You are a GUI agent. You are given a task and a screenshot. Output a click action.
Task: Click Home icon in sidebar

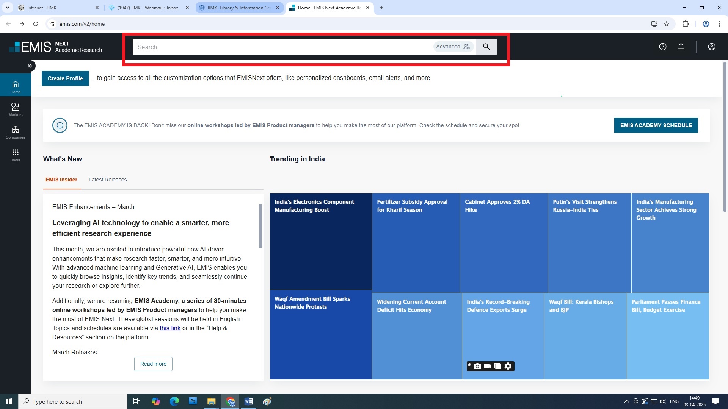coord(15,86)
